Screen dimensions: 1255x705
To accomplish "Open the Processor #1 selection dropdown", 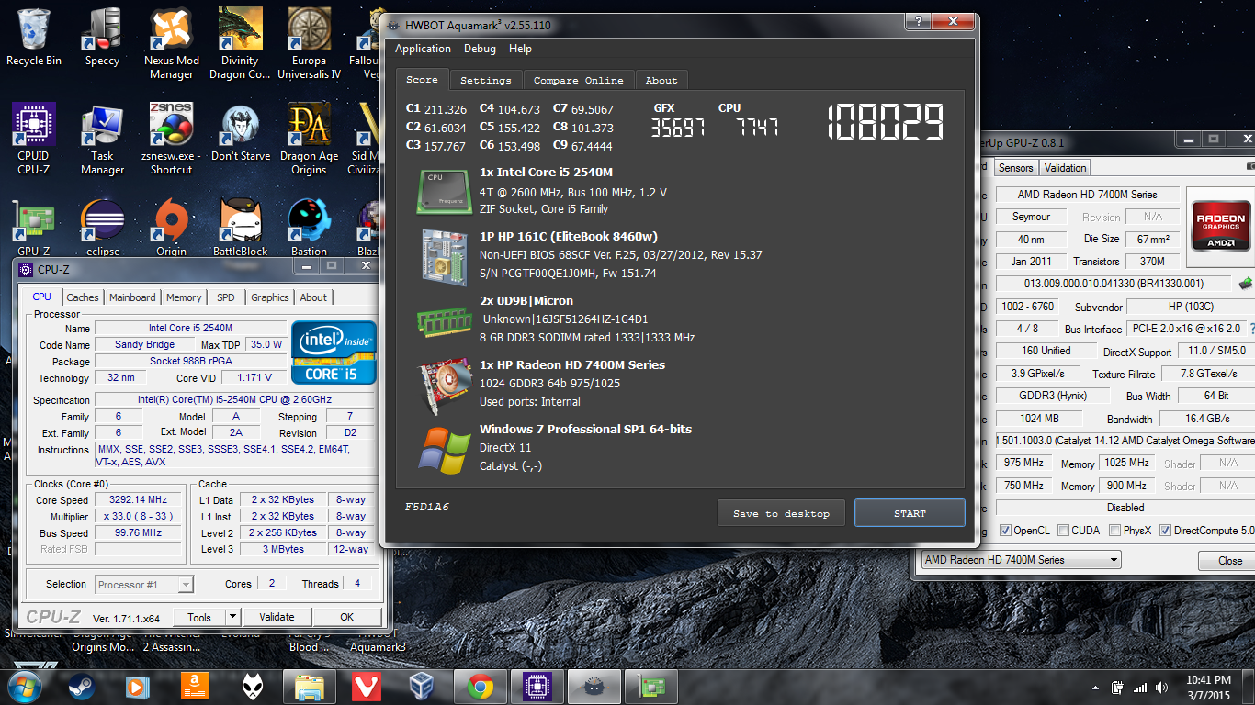I will coord(144,585).
